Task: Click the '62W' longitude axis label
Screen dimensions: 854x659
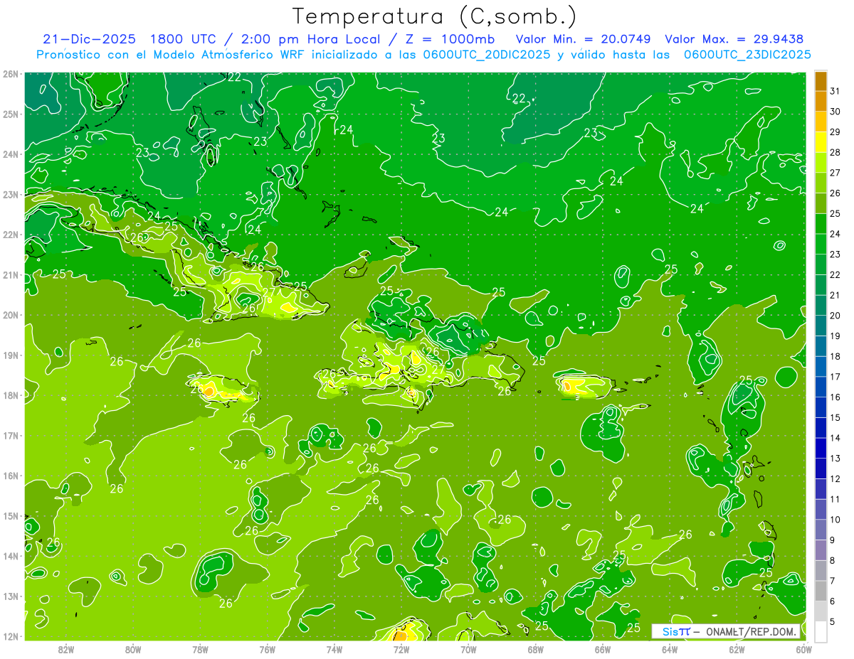Action: click(x=737, y=650)
